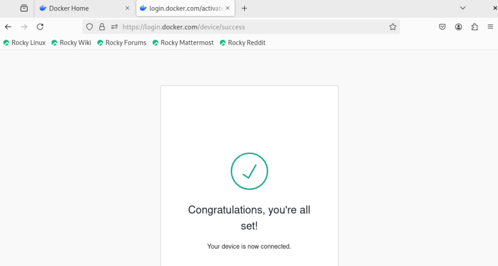Image resolution: width=498 pixels, height=266 pixels.
Task: View site security via the padlock icon
Action: 102,27
